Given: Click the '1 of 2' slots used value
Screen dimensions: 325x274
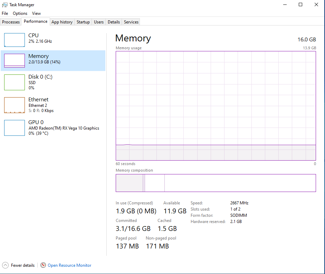Looking at the screenshot, I should tap(235, 209).
